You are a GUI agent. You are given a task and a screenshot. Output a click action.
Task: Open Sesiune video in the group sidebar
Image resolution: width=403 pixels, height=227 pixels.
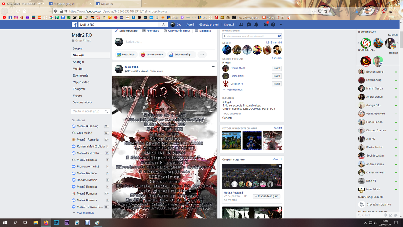point(82,102)
